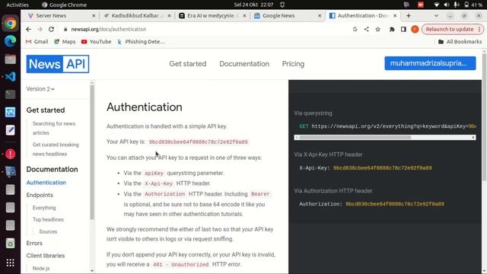Open Client libraries in sidebar
Image resolution: width=487 pixels, height=274 pixels.
click(46, 256)
